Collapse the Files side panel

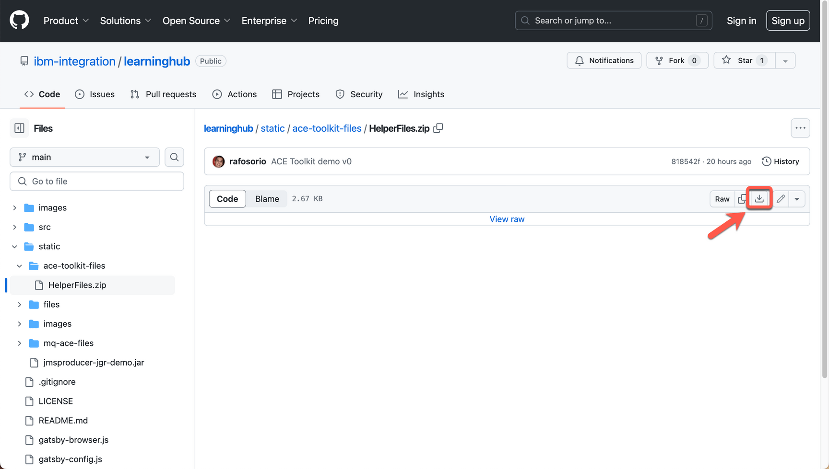tap(19, 128)
